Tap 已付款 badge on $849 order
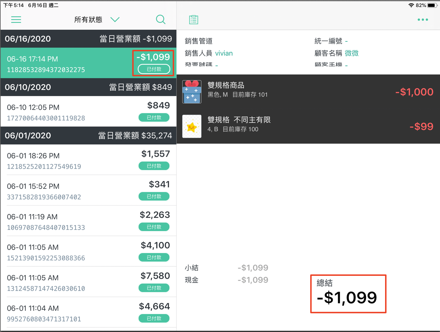Image resolution: width=440 pixels, height=332 pixels. click(x=154, y=118)
